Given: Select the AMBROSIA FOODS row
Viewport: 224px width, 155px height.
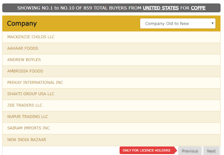Looking at the screenshot, I should 25,71.
